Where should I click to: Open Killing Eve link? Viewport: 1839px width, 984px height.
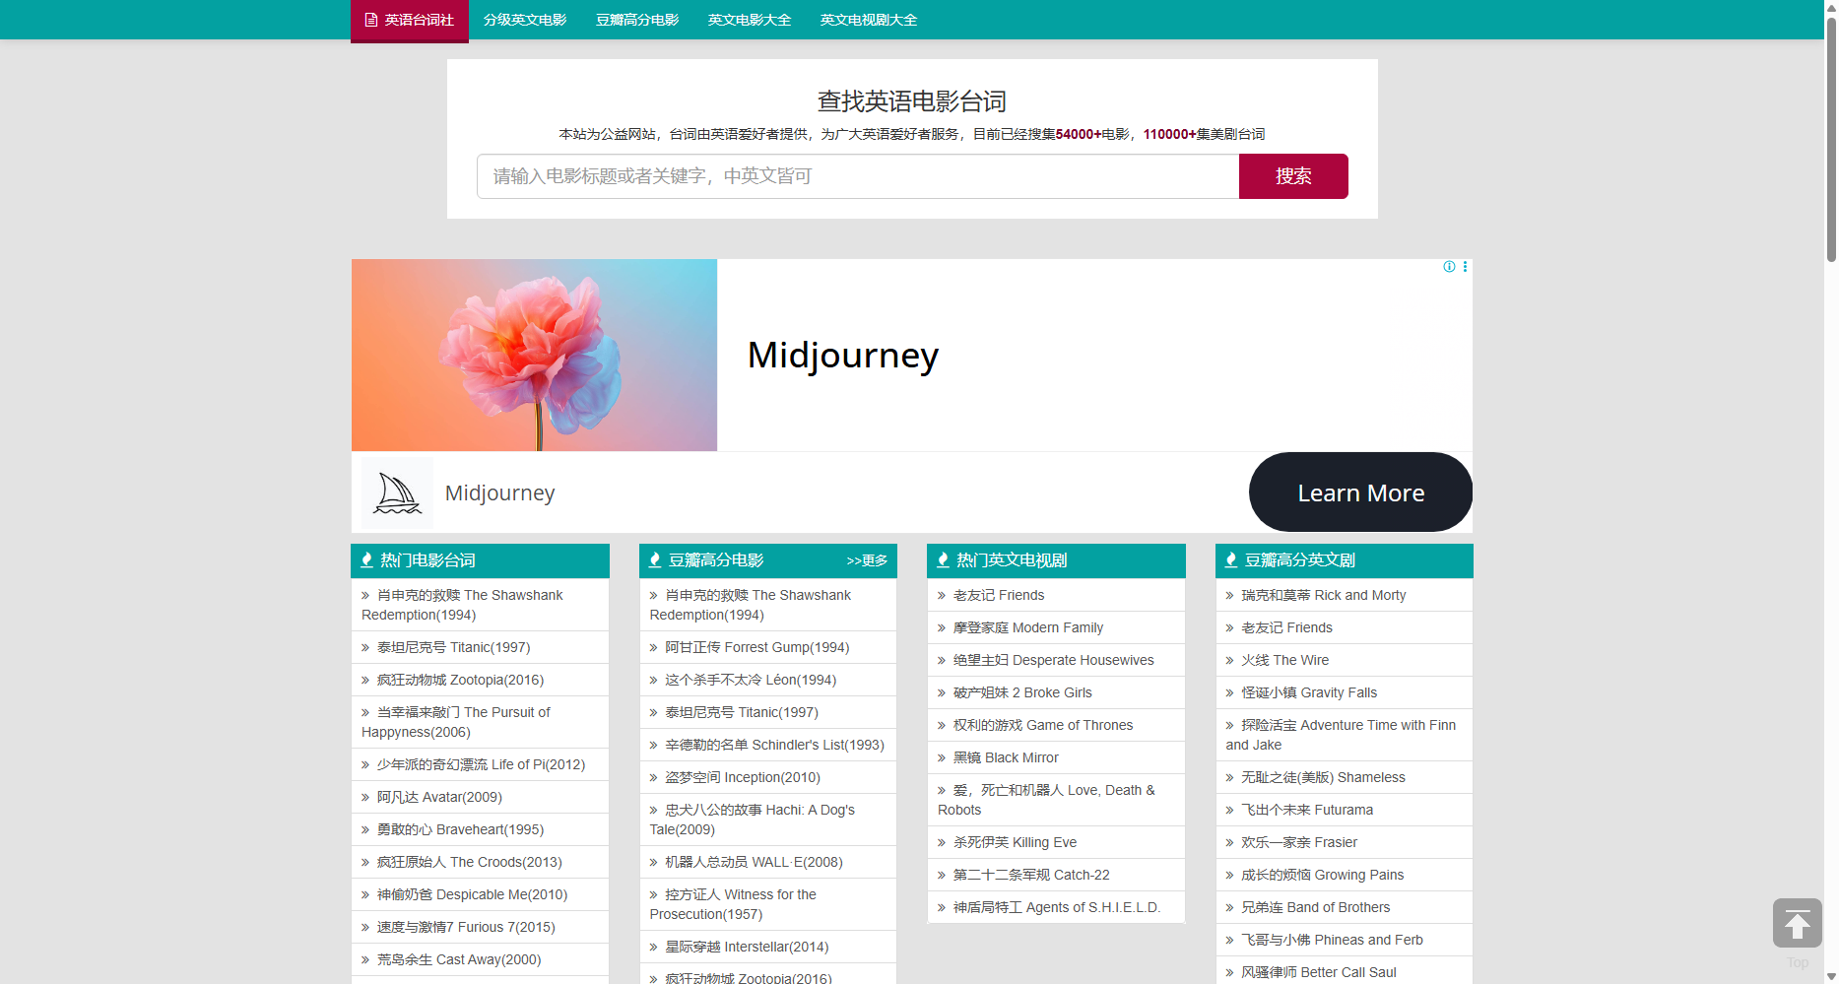point(1015,842)
